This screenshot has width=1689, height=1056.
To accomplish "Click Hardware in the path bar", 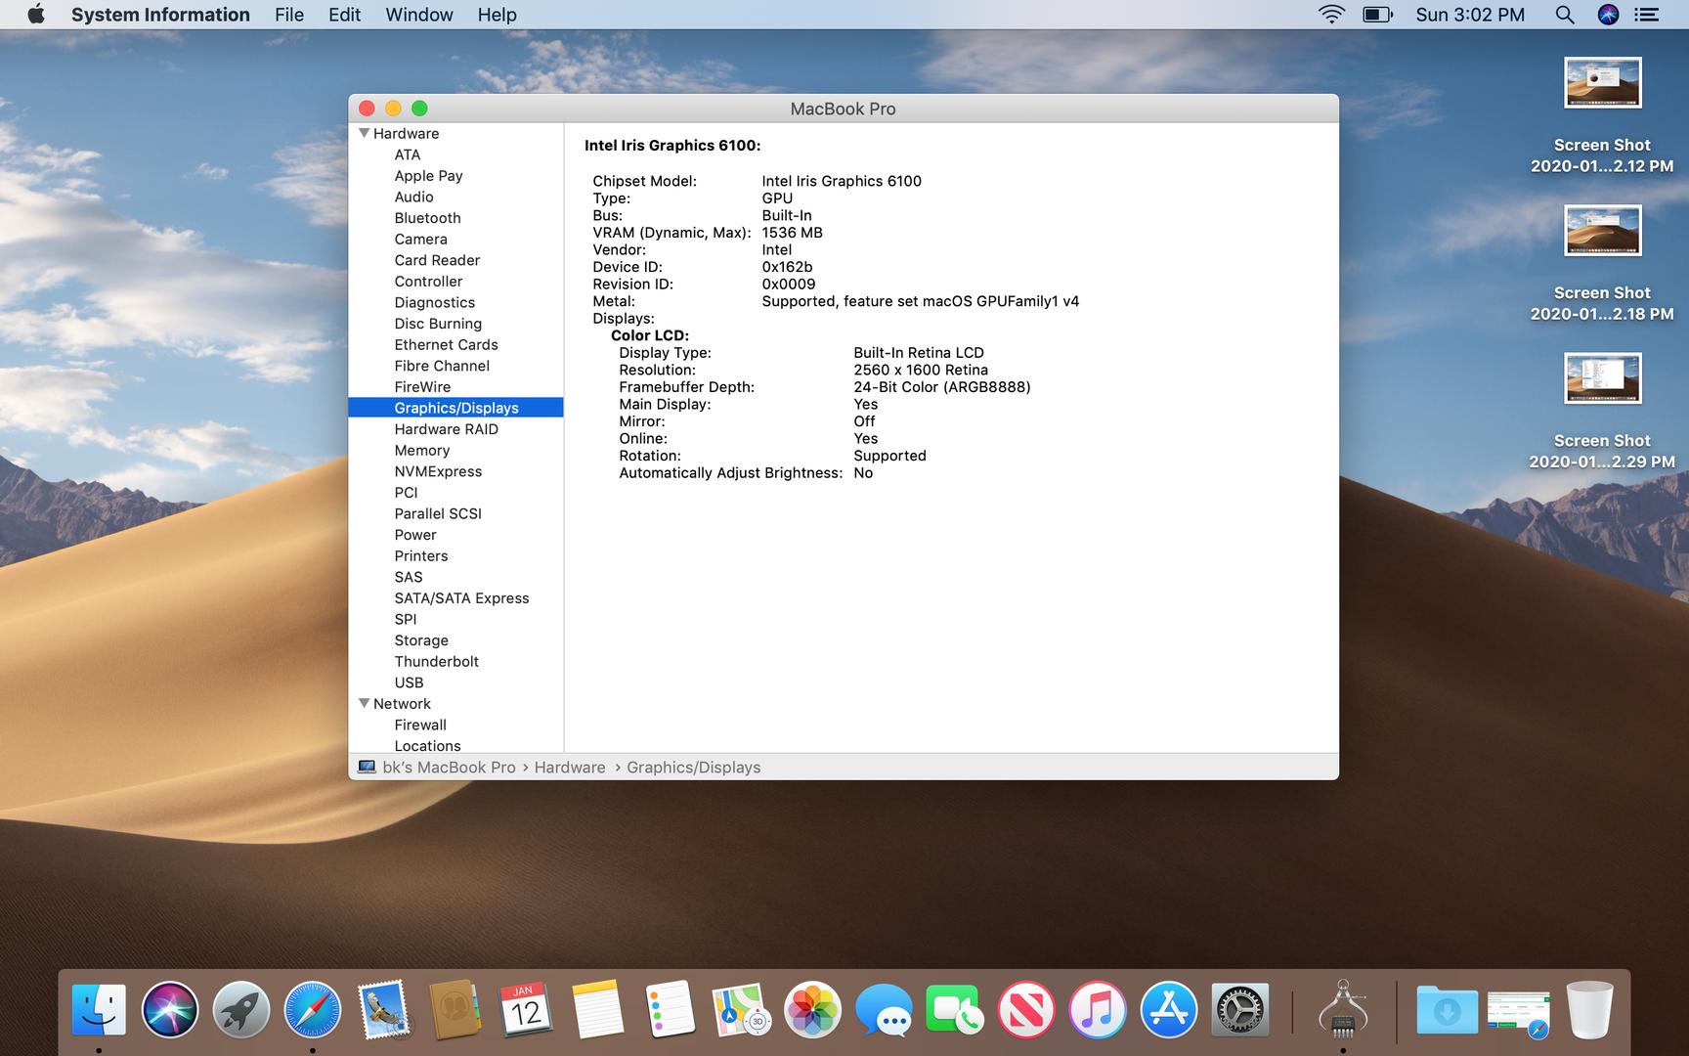I will 570,768.
